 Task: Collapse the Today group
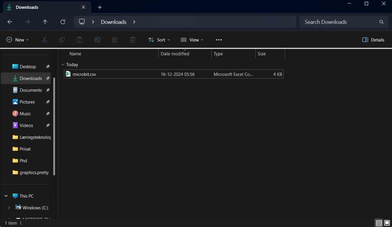pyautogui.click(x=63, y=64)
